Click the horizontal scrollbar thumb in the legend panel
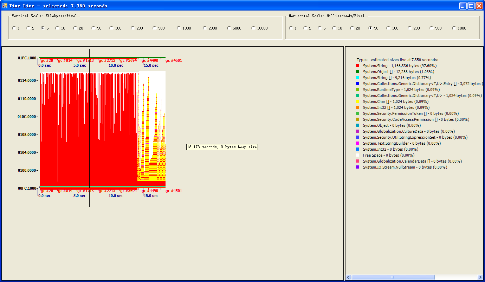 point(393,277)
